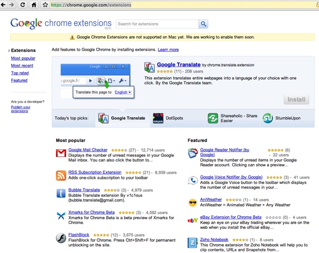Open eBay Extension for Chrome Beta link
The height and width of the screenshot is (253, 319).
click(231, 217)
